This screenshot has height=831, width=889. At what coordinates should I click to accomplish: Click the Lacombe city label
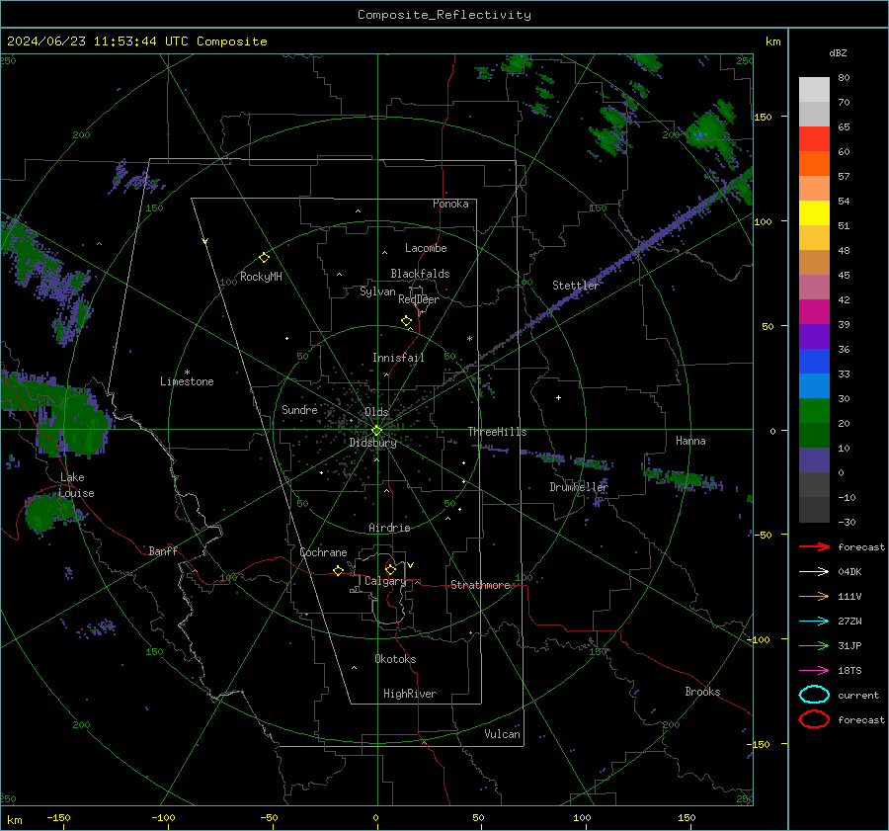pyautogui.click(x=426, y=248)
